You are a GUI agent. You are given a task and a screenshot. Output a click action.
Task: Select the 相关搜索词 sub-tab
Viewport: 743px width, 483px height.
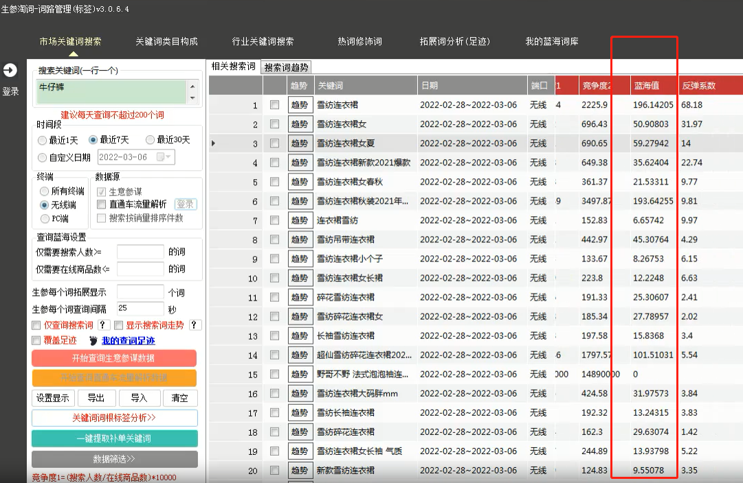tap(233, 67)
